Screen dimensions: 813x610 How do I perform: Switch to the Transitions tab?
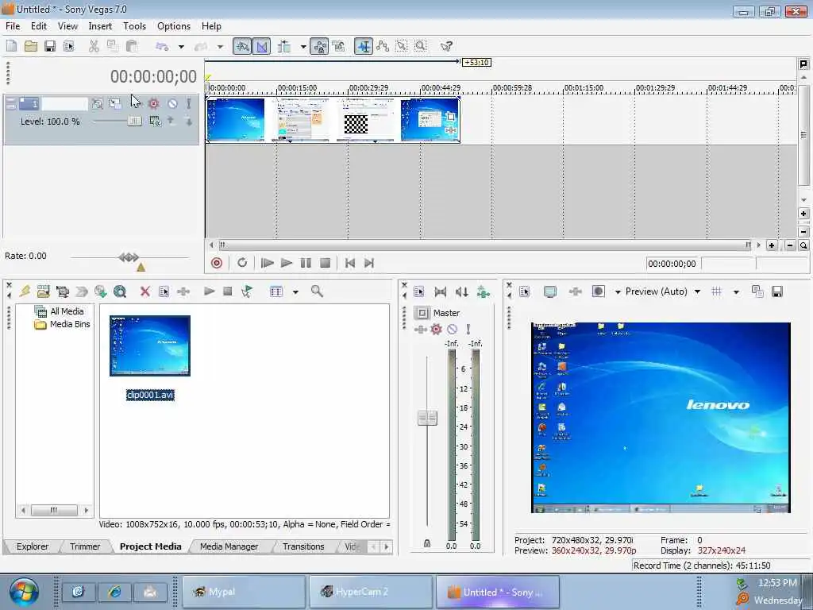coord(303,546)
